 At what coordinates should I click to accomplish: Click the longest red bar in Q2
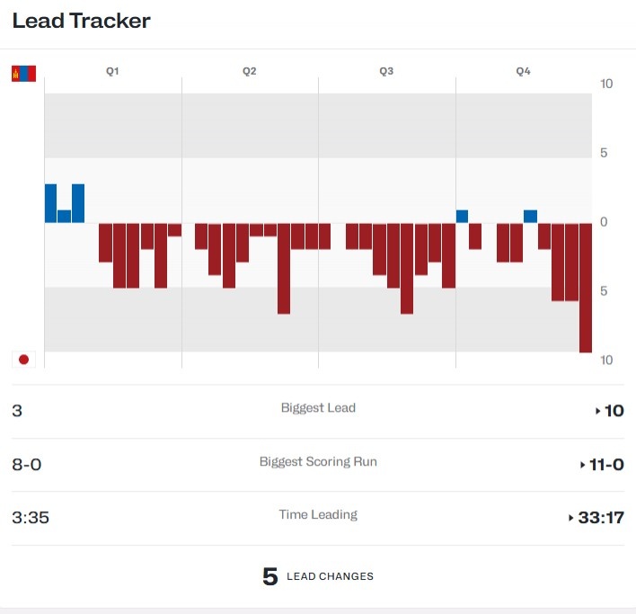(284, 268)
